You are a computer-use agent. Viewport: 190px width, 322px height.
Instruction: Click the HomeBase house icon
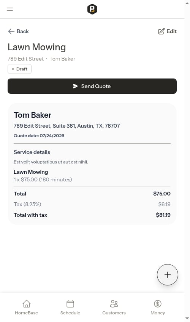pos(27,303)
